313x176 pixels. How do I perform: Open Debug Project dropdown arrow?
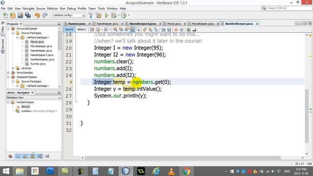coord(118,15)
